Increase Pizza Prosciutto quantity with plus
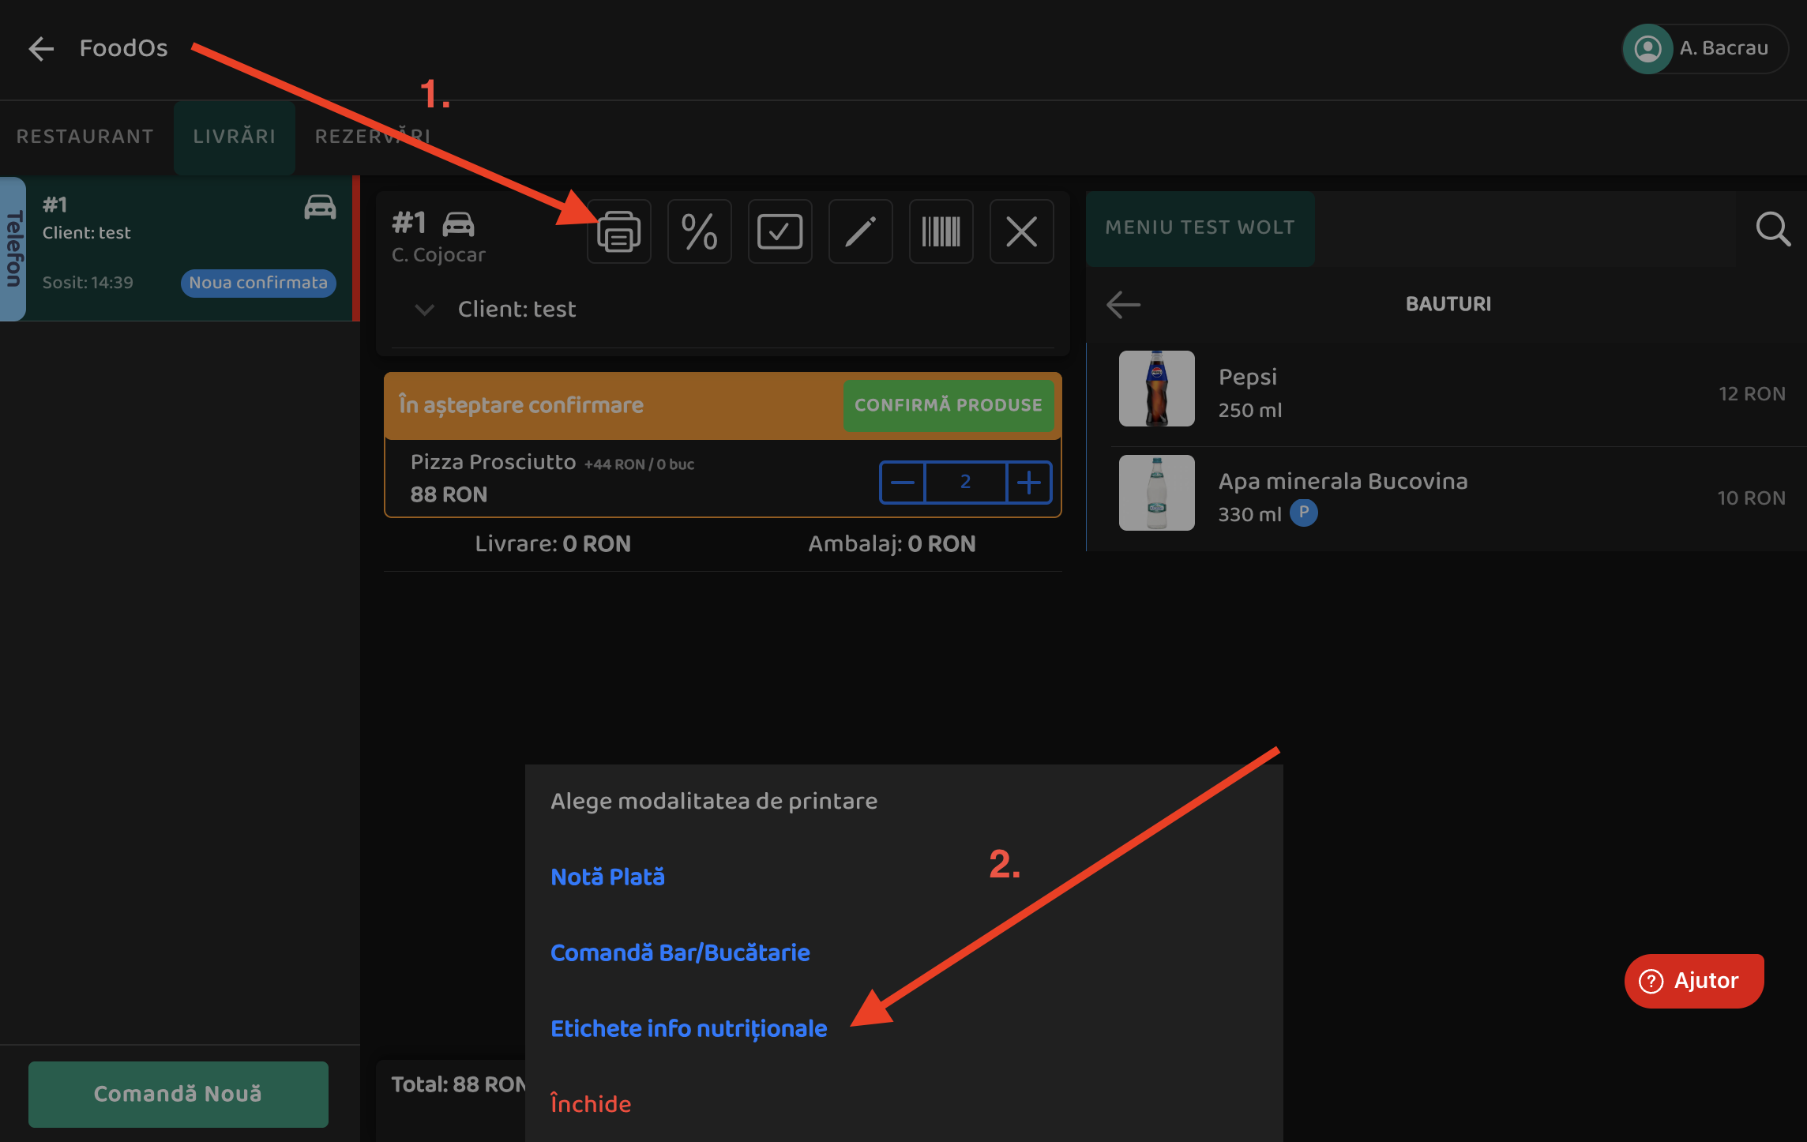This screenshot has width=1807, height=1142. (x=1028, y=482)
